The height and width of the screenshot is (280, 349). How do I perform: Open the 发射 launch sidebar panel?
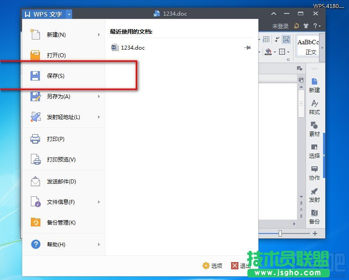(x=314, y=195)
